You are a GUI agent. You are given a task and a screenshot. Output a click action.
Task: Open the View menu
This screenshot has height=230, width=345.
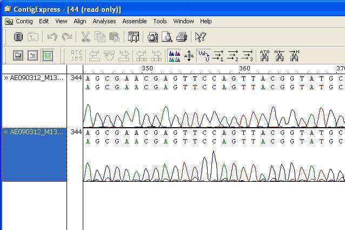point(61,21)
